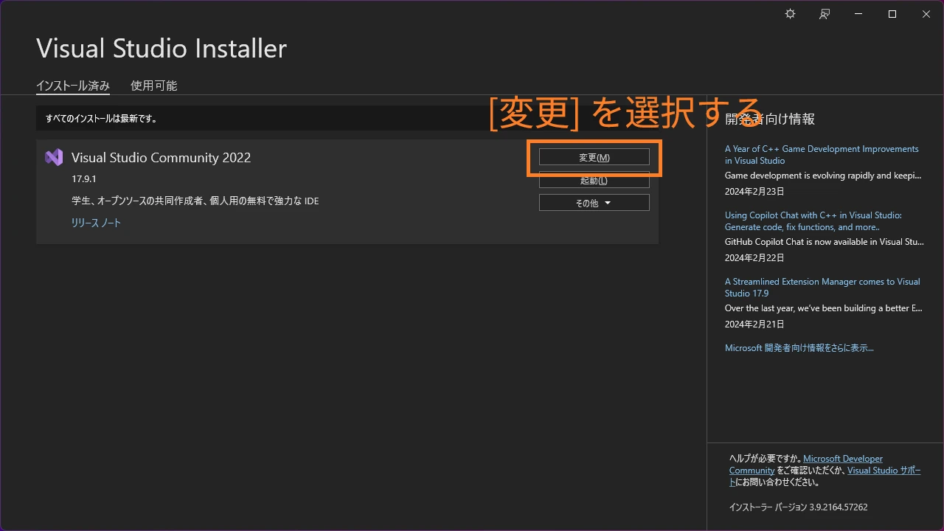Click the Visual Studio purple logo icon
Screen dimensions: 944x531
pyautogui.click(x=54, y=157)
